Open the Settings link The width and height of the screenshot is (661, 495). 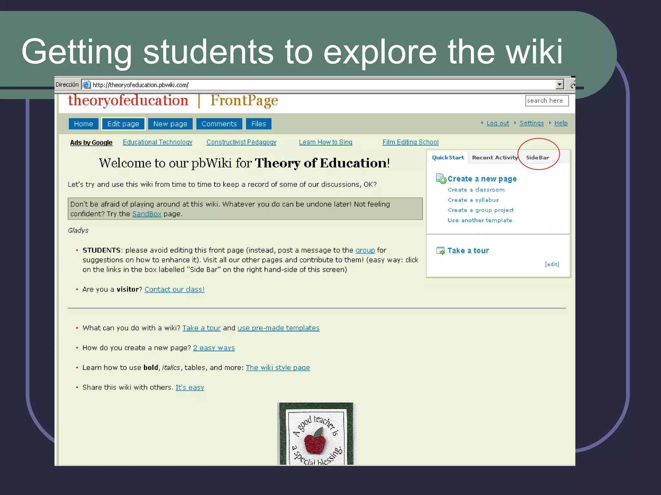click(x=532, y=123)
